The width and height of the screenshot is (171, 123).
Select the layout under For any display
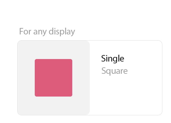90,78
